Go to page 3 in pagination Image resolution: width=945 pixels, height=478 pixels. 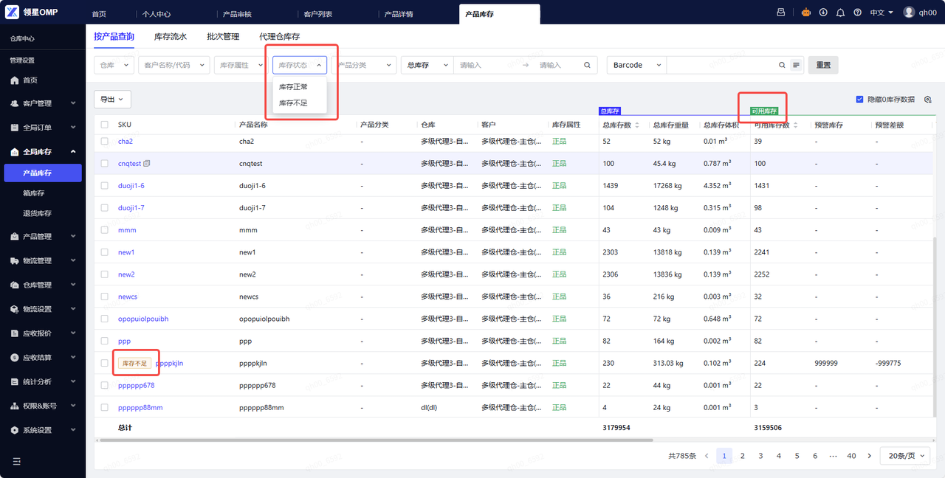(x=760, y=456)
